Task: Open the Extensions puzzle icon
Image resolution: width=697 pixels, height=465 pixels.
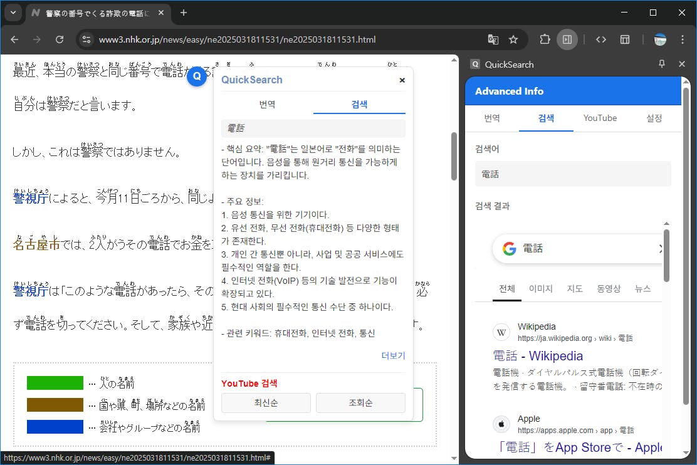Action: point(545,39)
